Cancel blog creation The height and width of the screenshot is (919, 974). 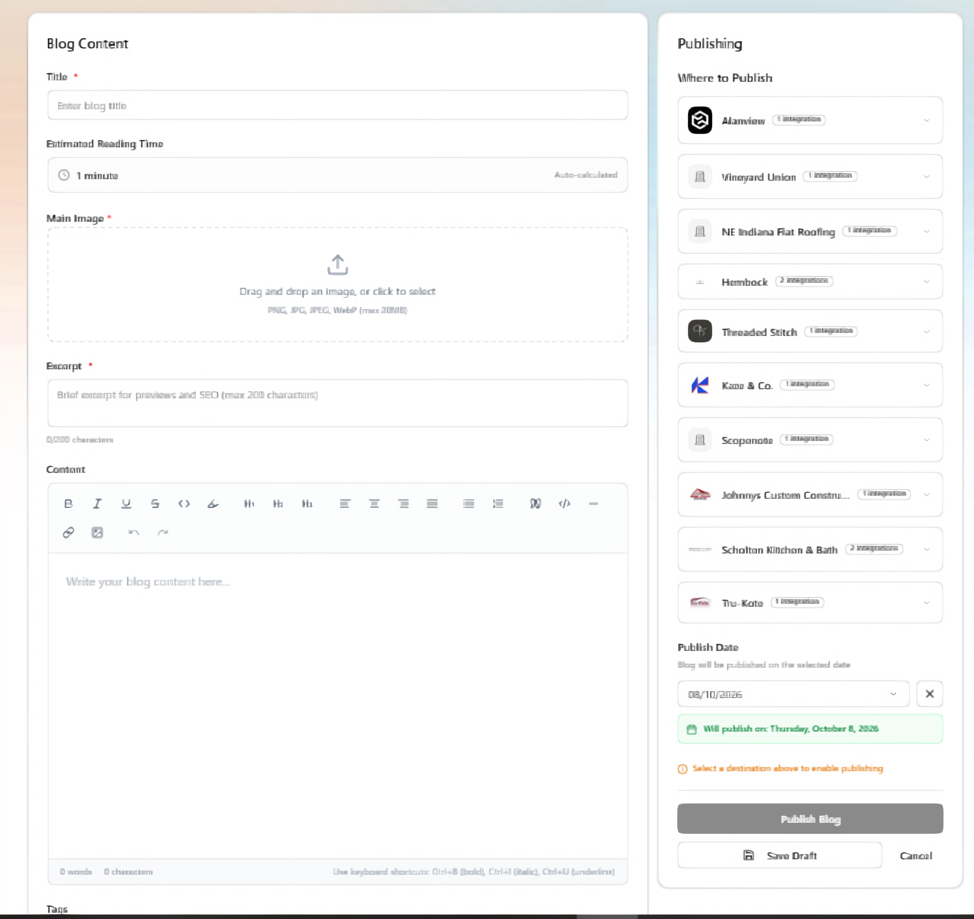point(916,855)
